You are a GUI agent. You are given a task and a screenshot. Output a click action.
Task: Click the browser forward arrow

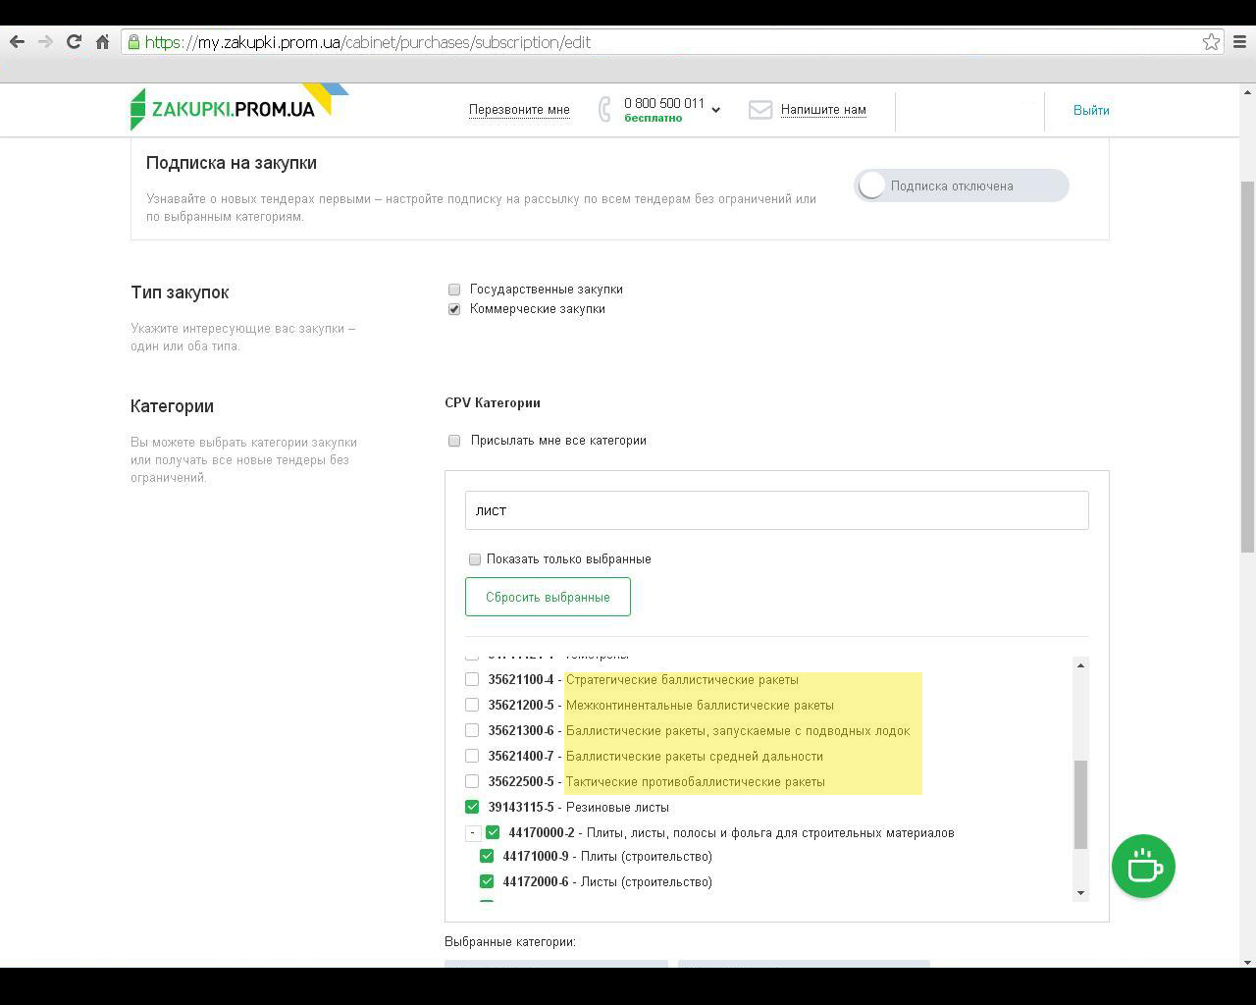click(45, 41)
